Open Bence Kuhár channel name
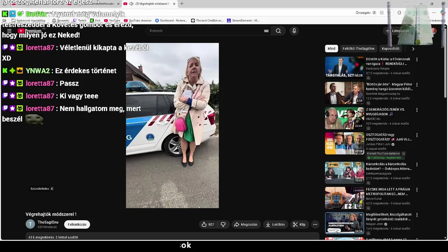 click(374, 199)
